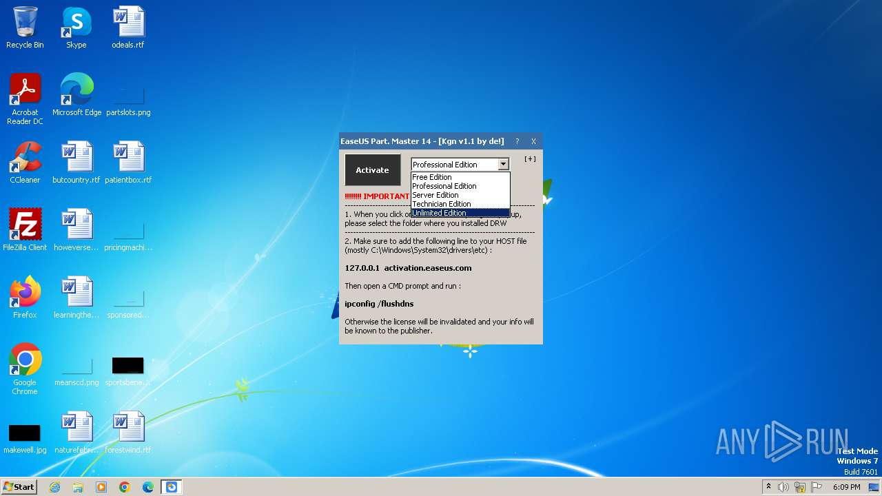Show hidden system tray icons
882x496 pixels.
[768, 487]
